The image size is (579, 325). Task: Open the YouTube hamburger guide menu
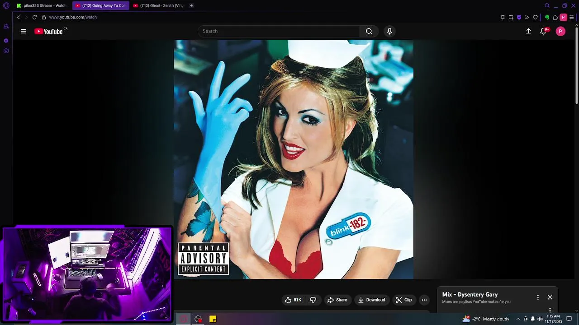24,31
